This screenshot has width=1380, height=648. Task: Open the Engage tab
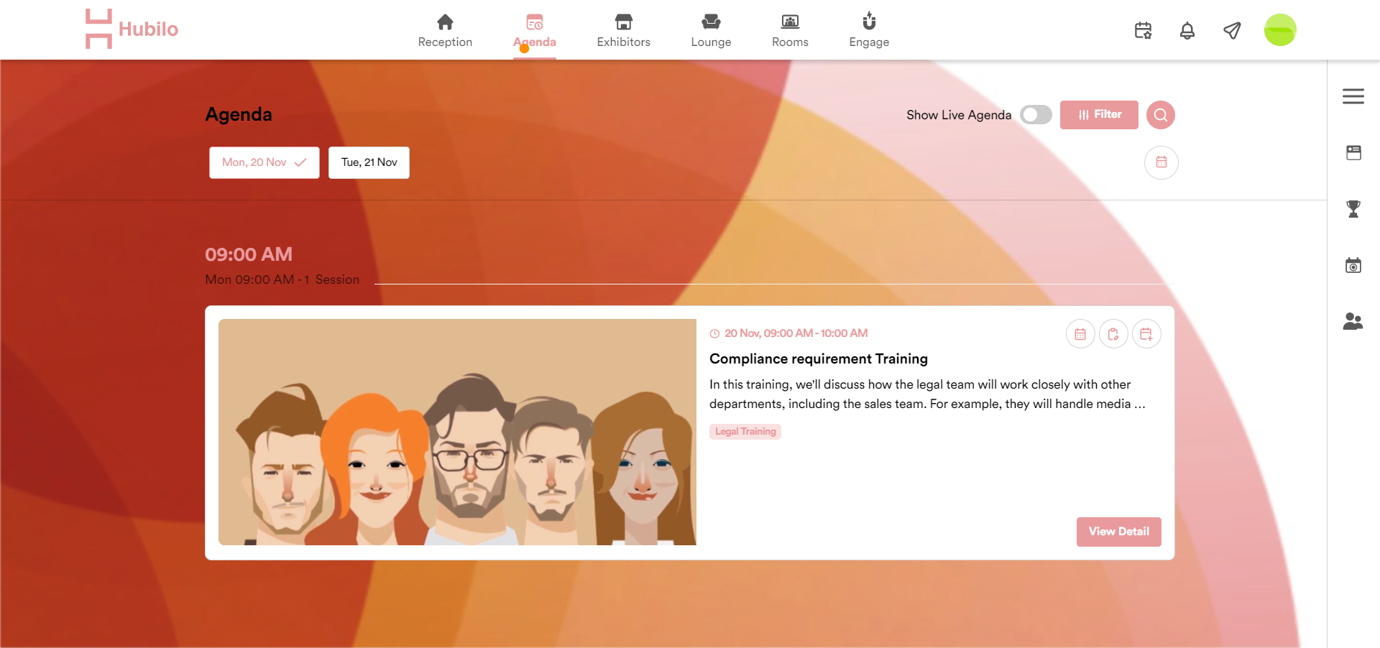pos(869,31)
